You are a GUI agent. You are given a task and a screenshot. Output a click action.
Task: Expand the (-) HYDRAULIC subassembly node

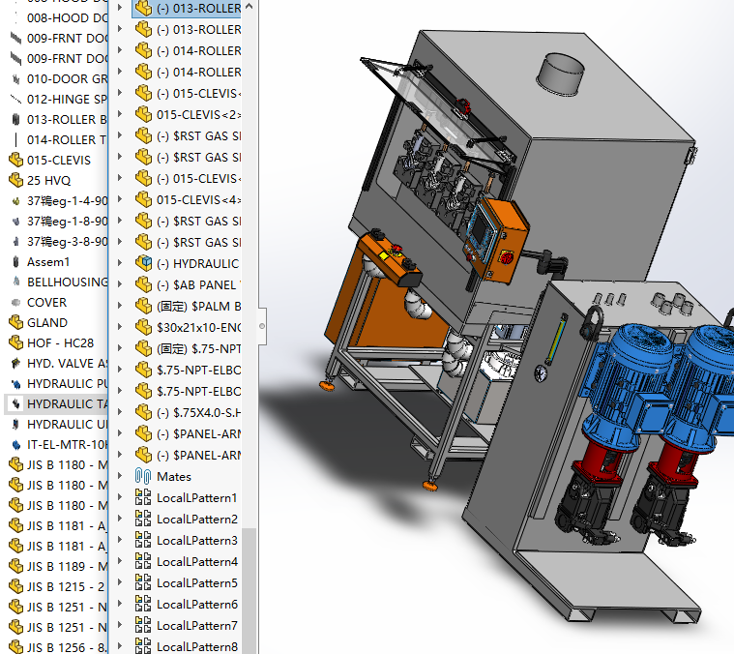click(120, 262)
